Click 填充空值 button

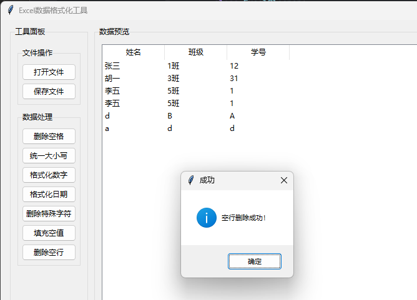tap(49, 233)
